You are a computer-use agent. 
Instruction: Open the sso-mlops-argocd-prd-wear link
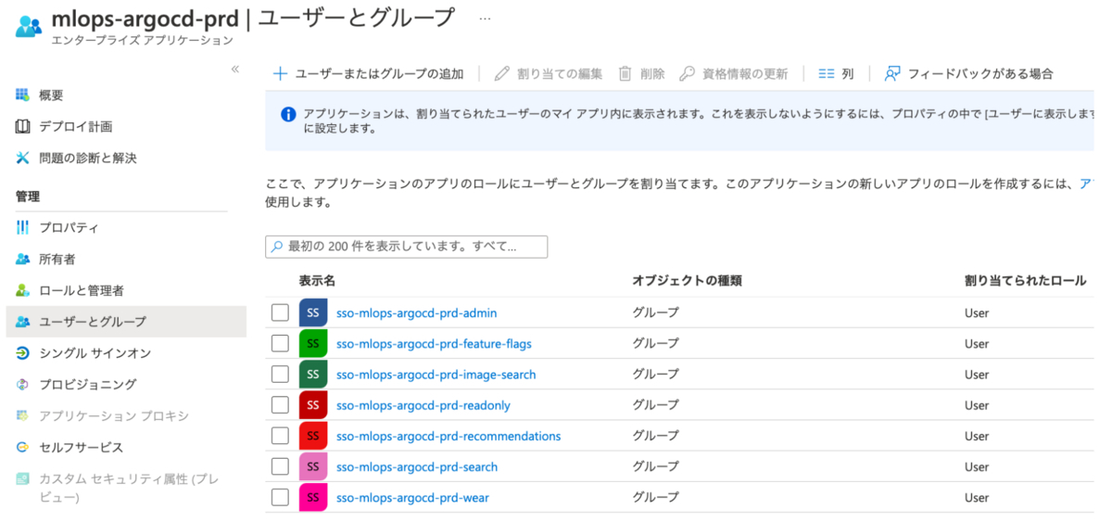(412, 498)
